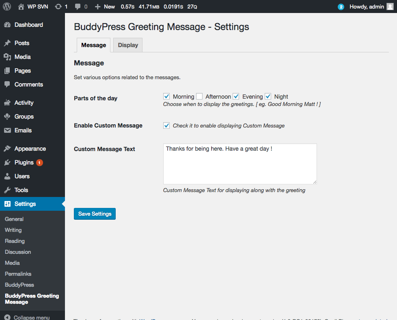This screenshot has width=397, height=320.
Task: Click the Pages icon in sidebar
Action: point(7,71)
